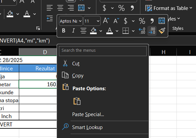Viewport: 196px width, 138px height.
Task: Click Italic in the mini toolbar
Action: [73, 31]
